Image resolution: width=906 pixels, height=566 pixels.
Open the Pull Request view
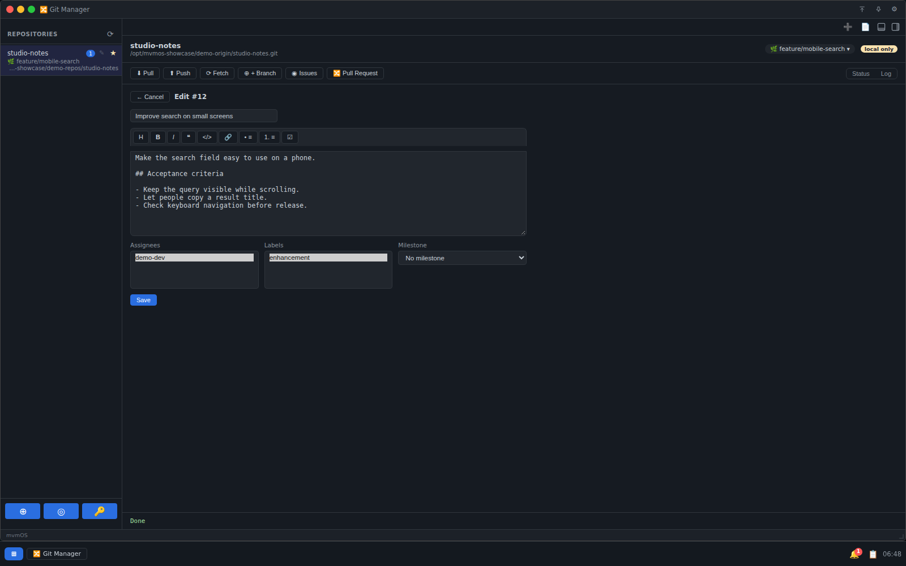[355, 73]
